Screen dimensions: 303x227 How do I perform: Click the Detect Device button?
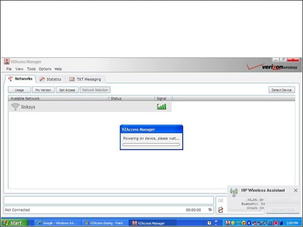coord(282,90)
